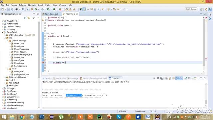Open the Navigate menu
213x120 pixels.
(x=32, y=5)
